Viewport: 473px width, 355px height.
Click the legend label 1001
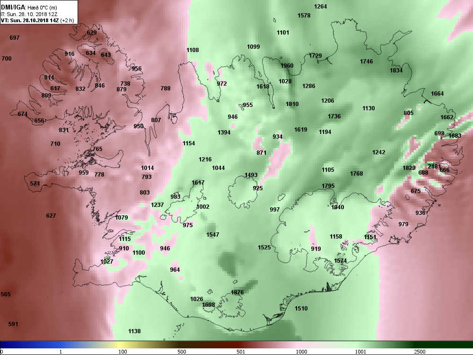click(360, 352)
